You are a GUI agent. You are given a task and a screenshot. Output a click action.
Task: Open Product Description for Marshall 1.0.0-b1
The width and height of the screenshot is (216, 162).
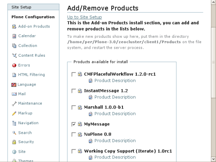pos(115,114)
